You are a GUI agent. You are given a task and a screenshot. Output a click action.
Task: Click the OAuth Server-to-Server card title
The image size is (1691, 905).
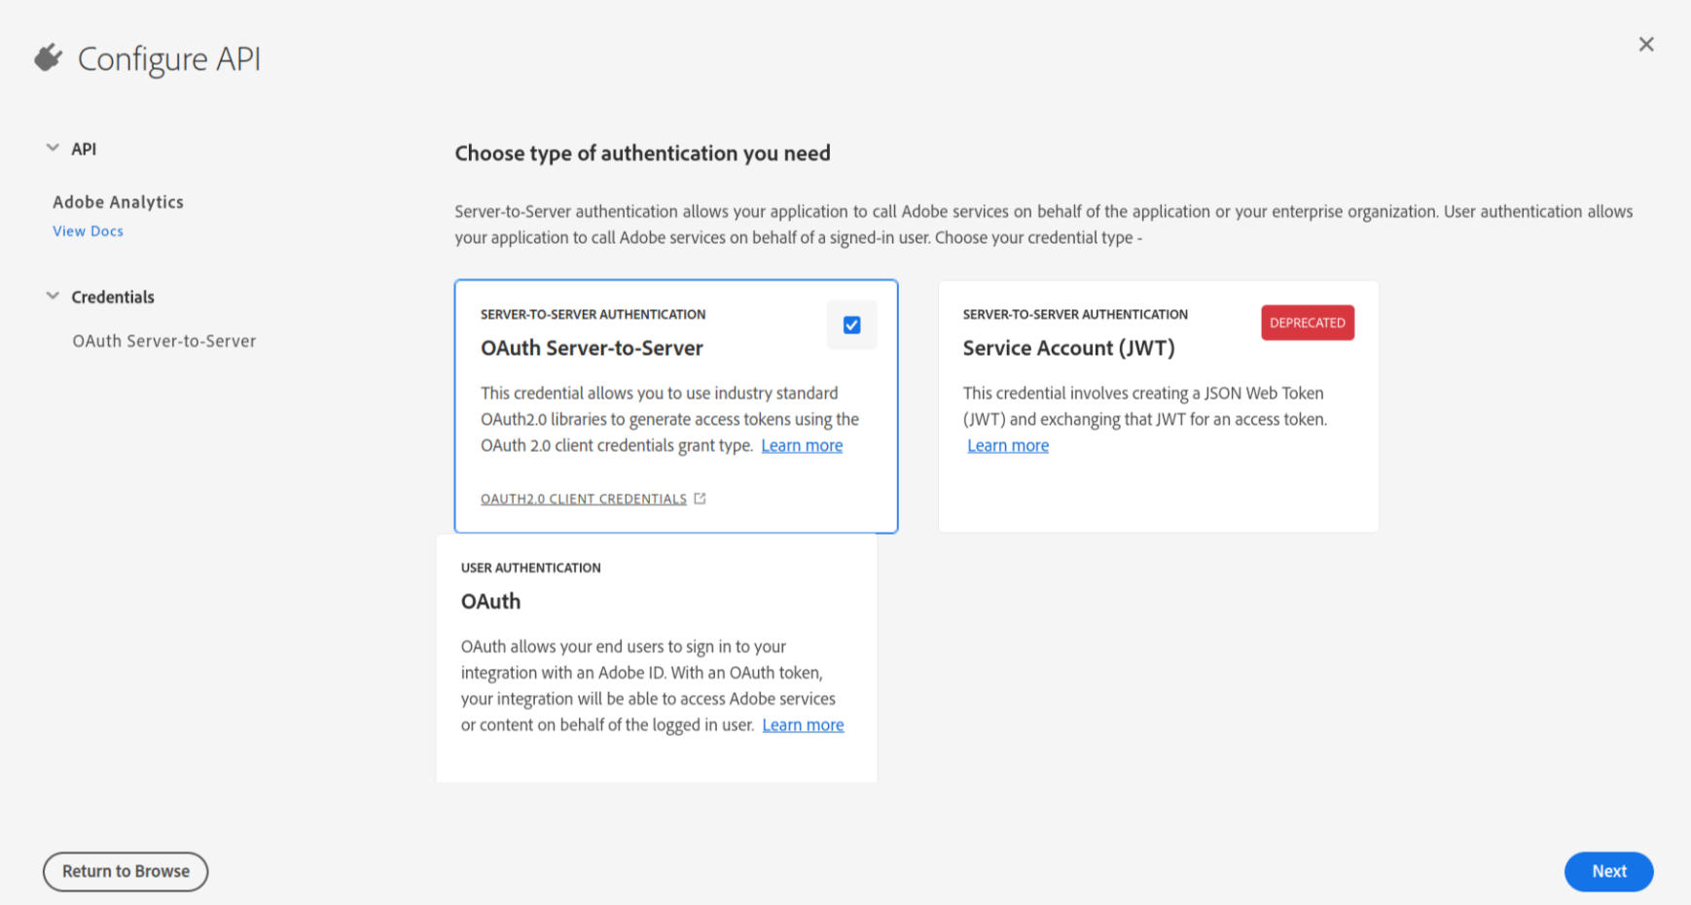tap(592, 348)
